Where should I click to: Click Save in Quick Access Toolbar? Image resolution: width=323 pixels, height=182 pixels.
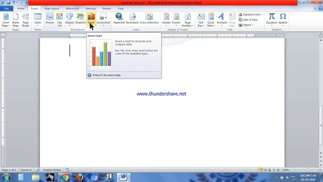point(9,3)
